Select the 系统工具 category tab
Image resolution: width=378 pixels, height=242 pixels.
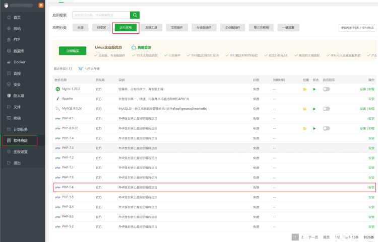click(151, 28)
